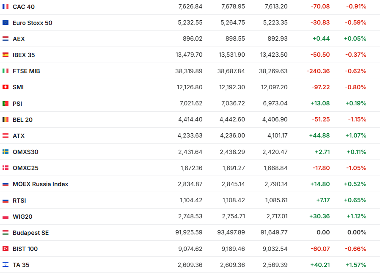The height and width of the screenshot is (275, 380).
Task: Click the Portuguese flag icon beside PSI
Action: [x=6, y=103]
